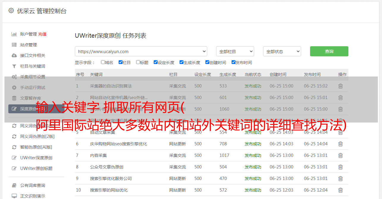Open UWriter原创标题 in the sidebar
Viewport: 382px width, 199px height.
point(36,168)
